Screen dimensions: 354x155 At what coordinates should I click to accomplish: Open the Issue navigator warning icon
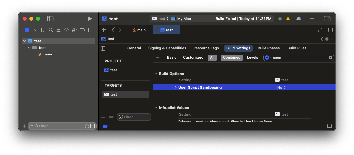click(58, 30)
